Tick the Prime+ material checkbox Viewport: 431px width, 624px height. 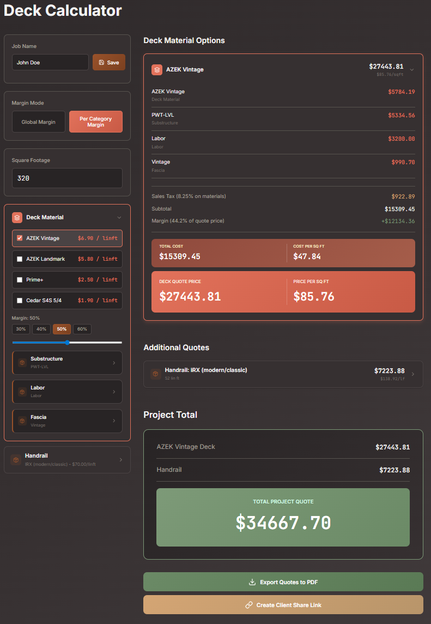[20, 280]
